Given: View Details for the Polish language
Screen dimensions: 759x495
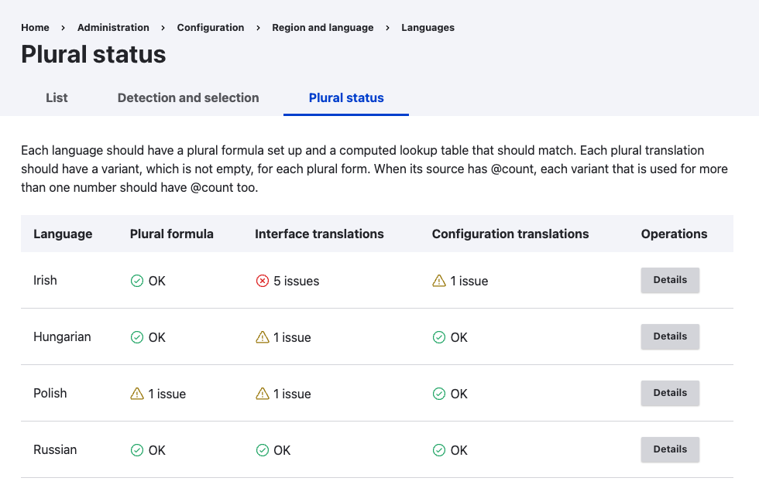Looking at the screenshot, I should click(x=670, y=393).
